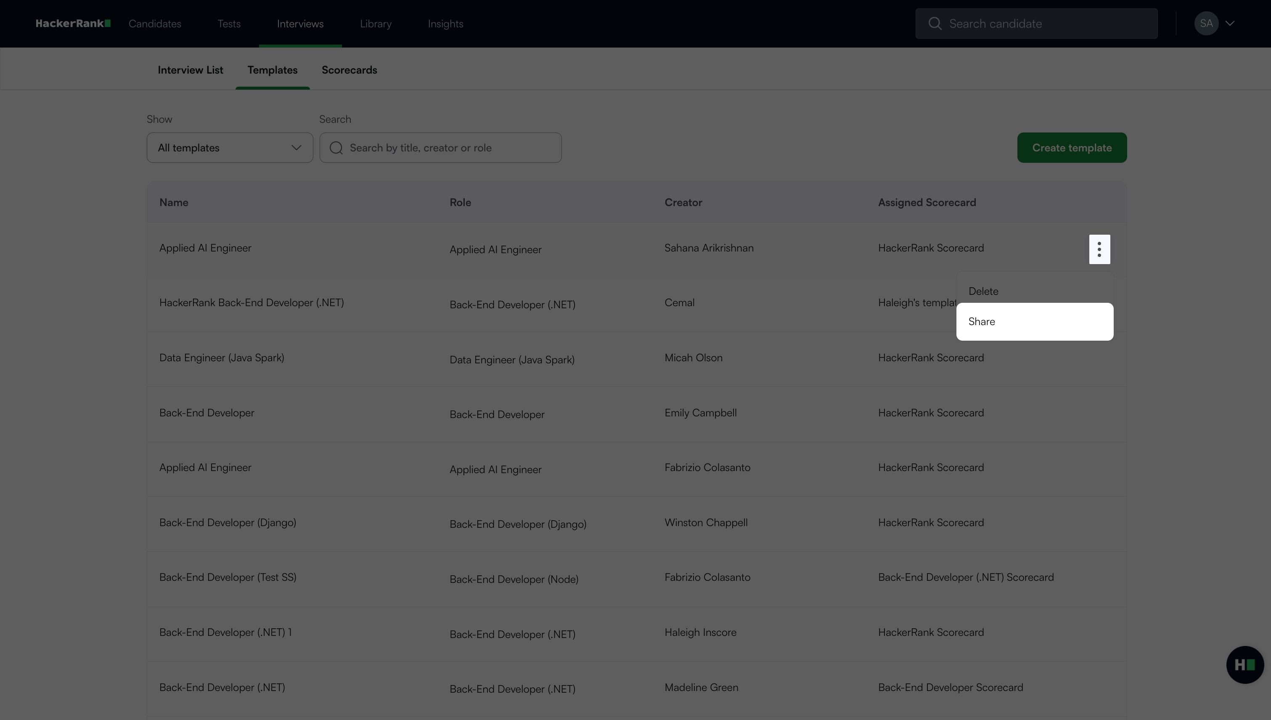Image resolution: width=1271 pixels, height=720 pixels.
Task: Open the Tests navigation item
Action: tap(229, 24)
